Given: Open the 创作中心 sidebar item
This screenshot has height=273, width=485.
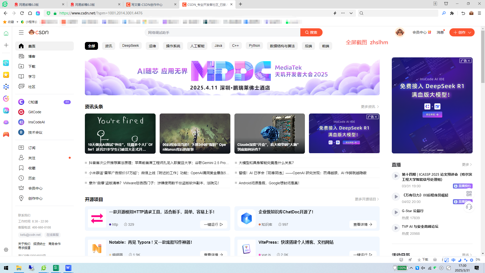Looking at the screenshot, I should (35, 198).
